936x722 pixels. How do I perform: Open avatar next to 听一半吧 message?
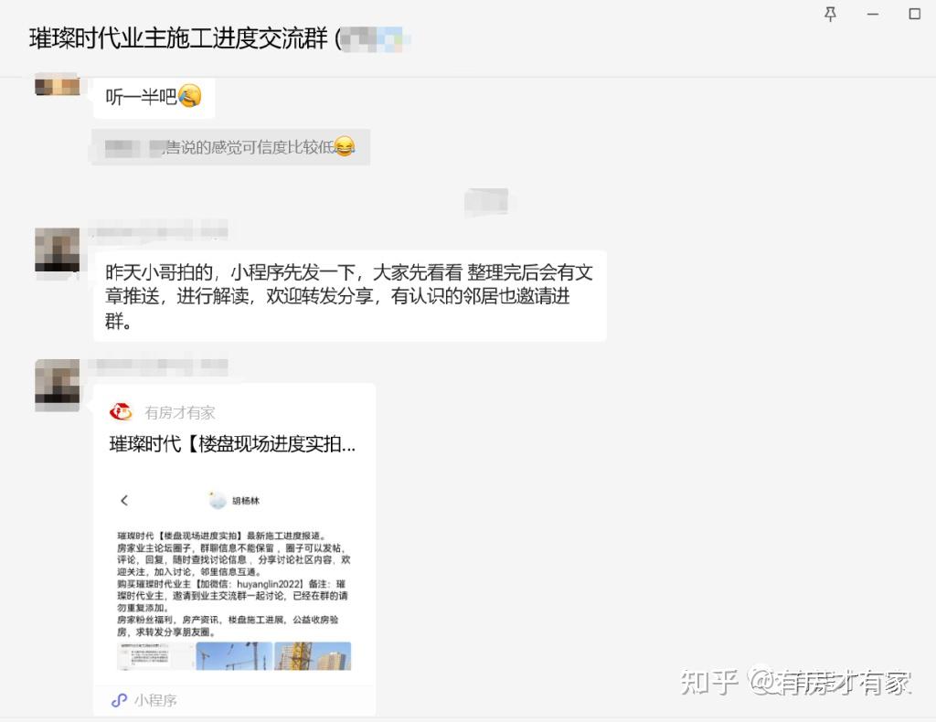point(58,85)
